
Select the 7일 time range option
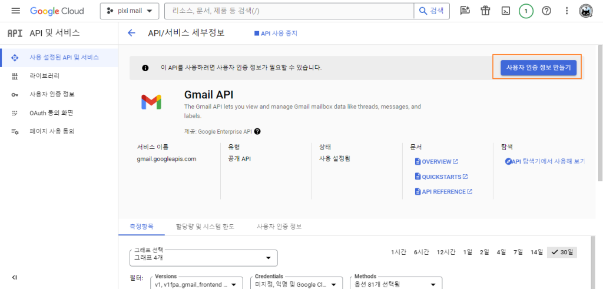(x=518, y=252)
